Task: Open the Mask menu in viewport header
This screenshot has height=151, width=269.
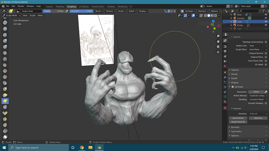Action: 40,15
